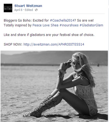Viewport: 109px width, 122px height.
Task: Visit the Peace Love Shea page link
Action: [46, 25]
